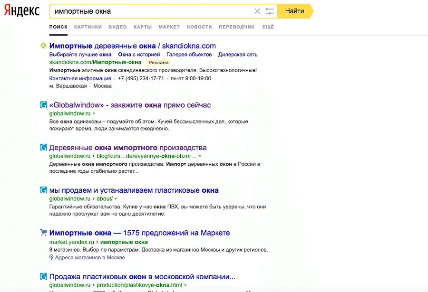Click the about/ breadcrumb link

point(105,198)
